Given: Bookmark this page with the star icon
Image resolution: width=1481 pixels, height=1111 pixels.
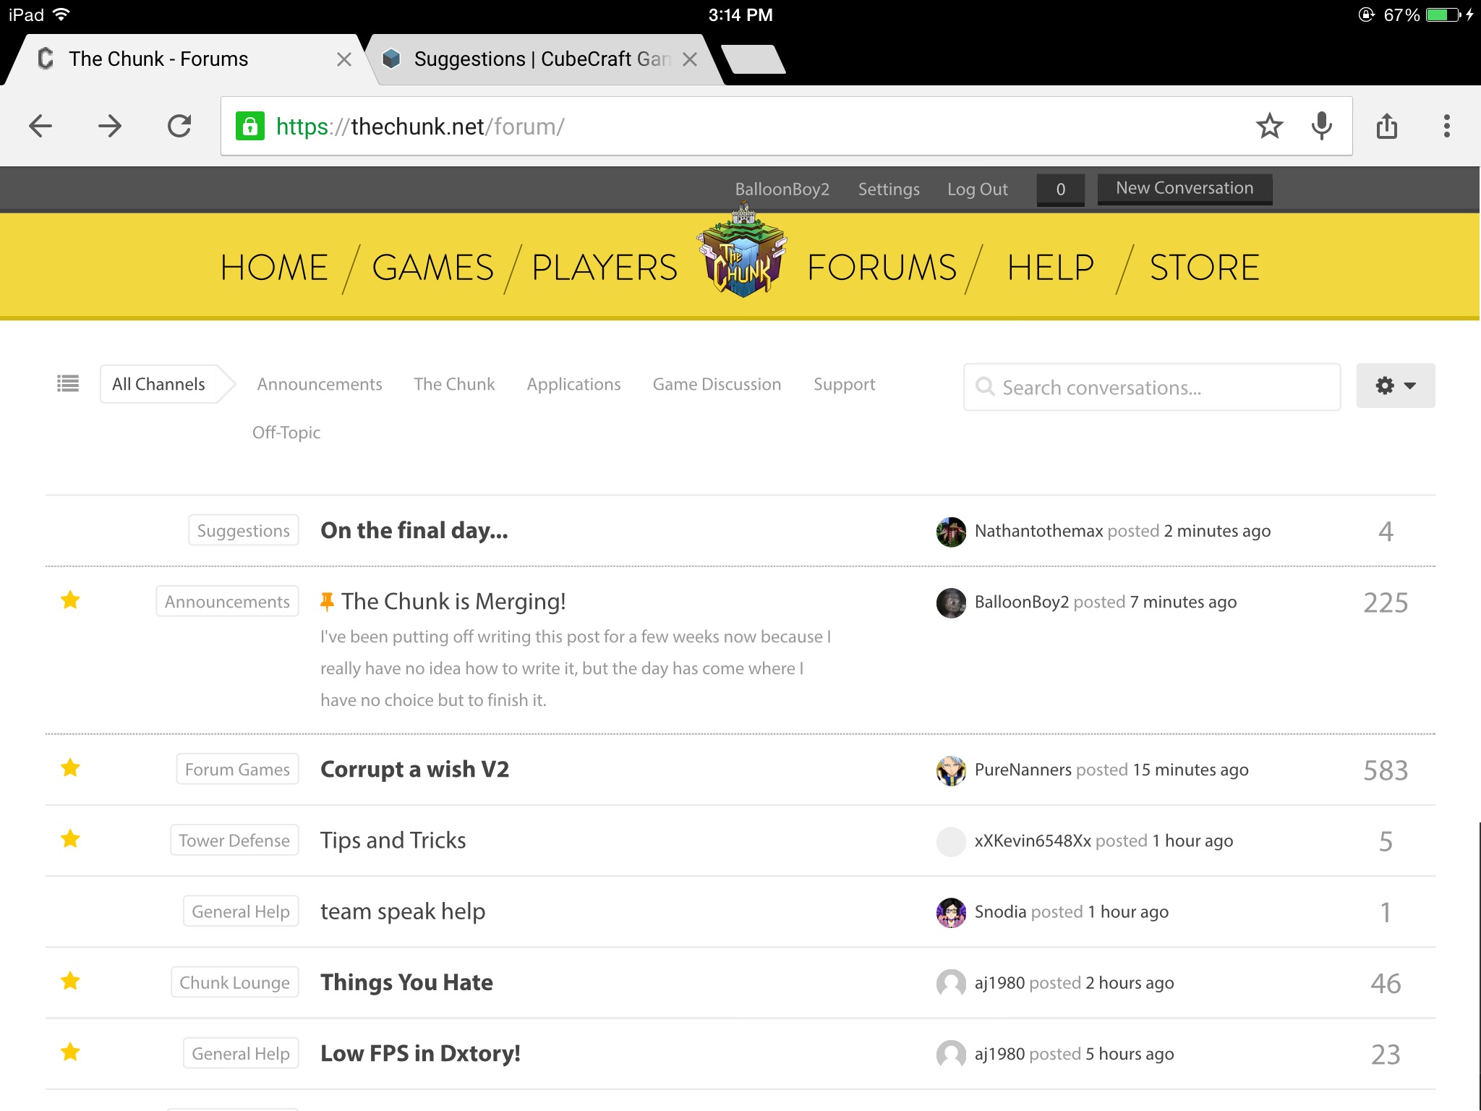Looking at the screenshot, I should [1269, 126].
